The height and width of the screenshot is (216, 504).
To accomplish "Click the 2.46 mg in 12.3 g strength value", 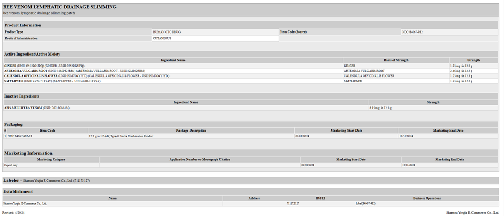I will [461, 71].
